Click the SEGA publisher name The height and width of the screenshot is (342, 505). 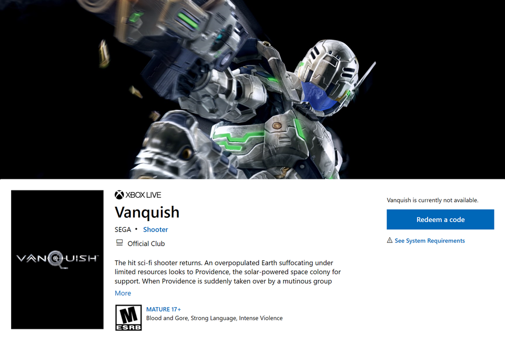click(123, 229)
